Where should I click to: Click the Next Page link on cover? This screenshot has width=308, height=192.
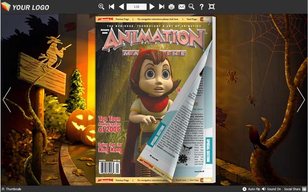(192, 19)
